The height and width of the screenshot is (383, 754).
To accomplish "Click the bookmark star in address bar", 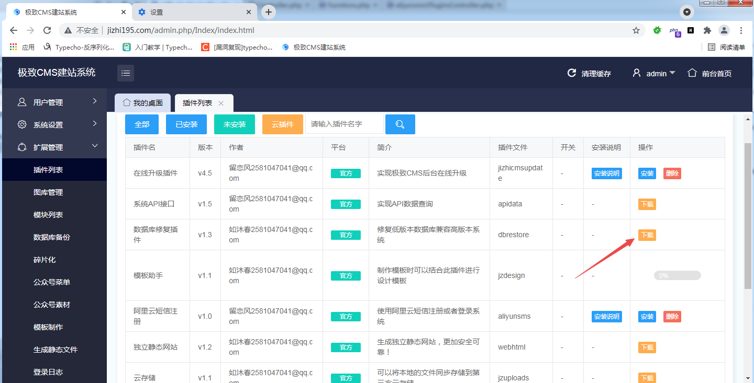I will coord(636,31).
